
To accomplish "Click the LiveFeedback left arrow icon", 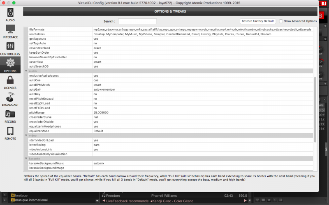I will (x=104, y=201).
